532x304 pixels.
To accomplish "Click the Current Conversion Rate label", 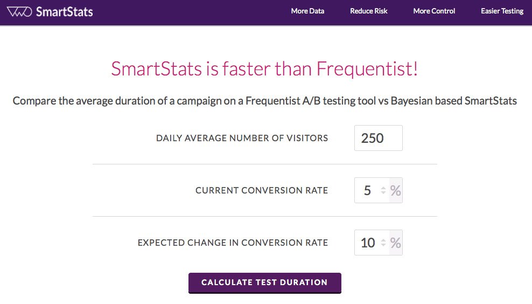I will (x=262, y=190).
